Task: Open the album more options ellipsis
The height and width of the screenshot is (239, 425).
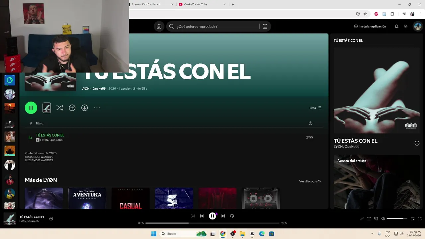Action: pyautogui.click(x=97, y=108)
